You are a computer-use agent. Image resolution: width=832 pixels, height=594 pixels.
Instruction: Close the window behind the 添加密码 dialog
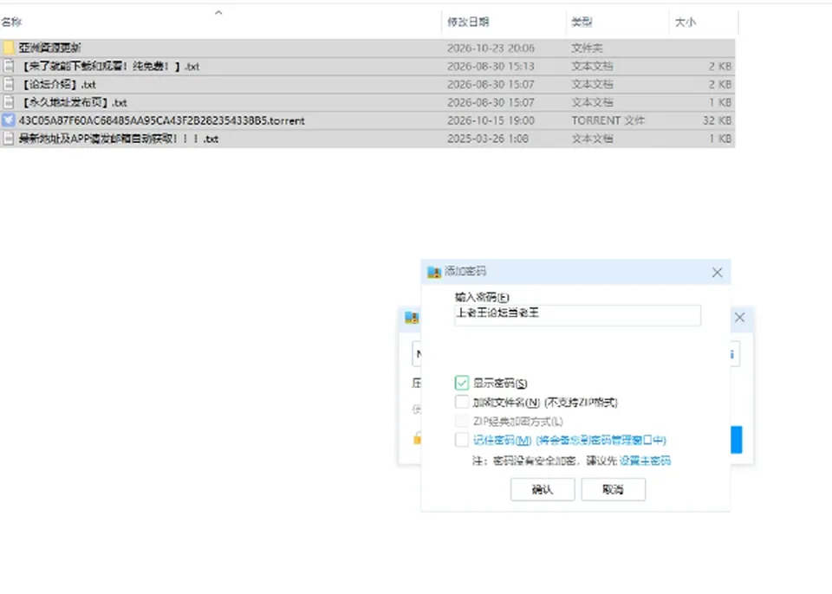[x=739, y=318]
